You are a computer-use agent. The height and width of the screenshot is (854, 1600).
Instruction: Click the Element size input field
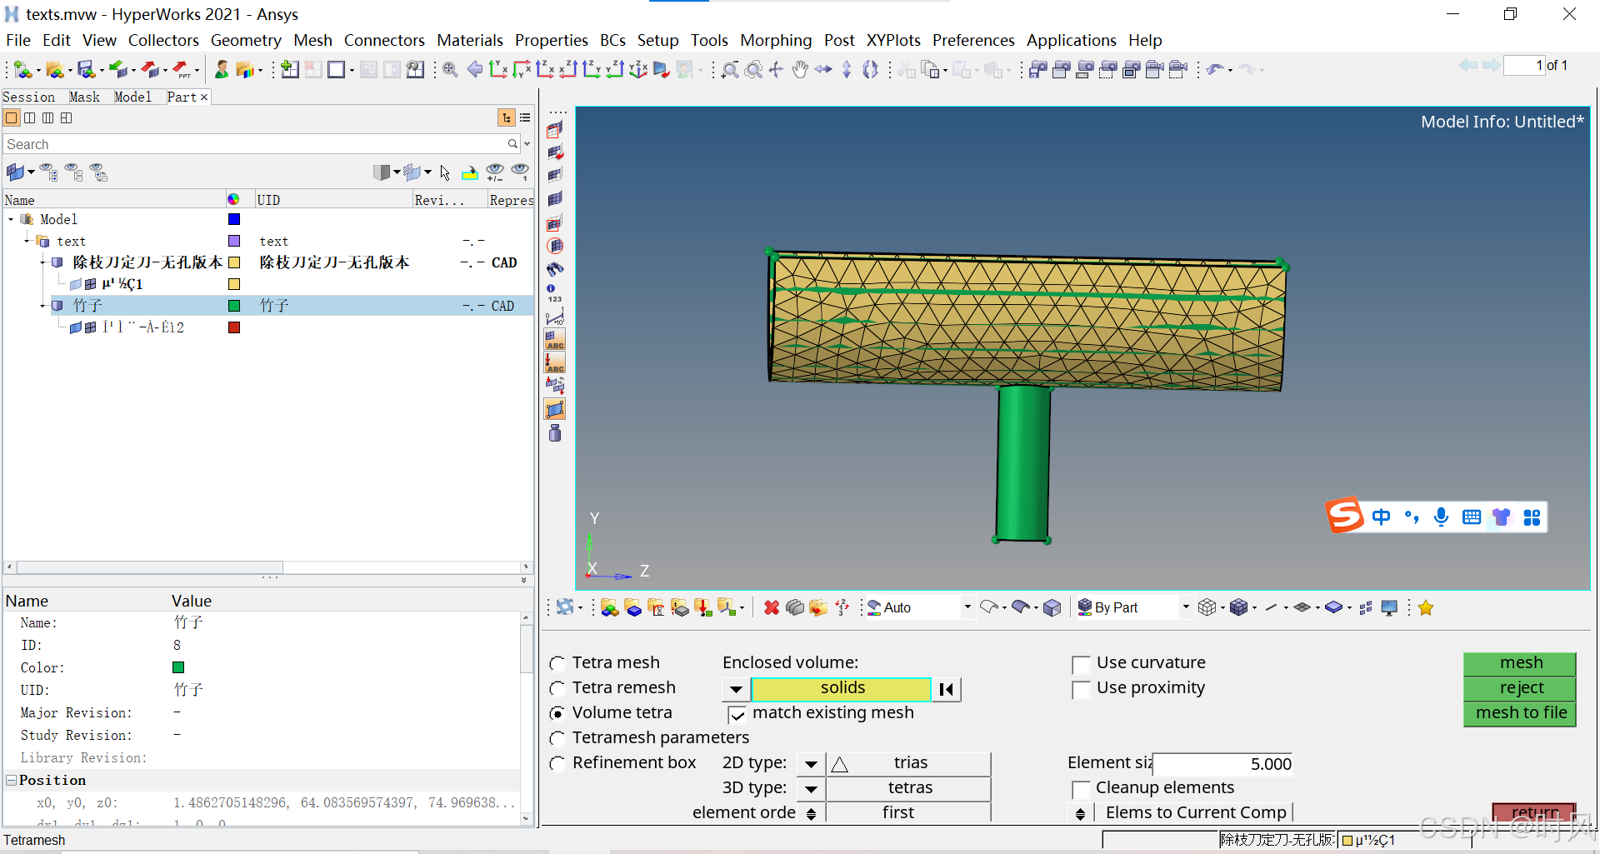click(1222, 765)
